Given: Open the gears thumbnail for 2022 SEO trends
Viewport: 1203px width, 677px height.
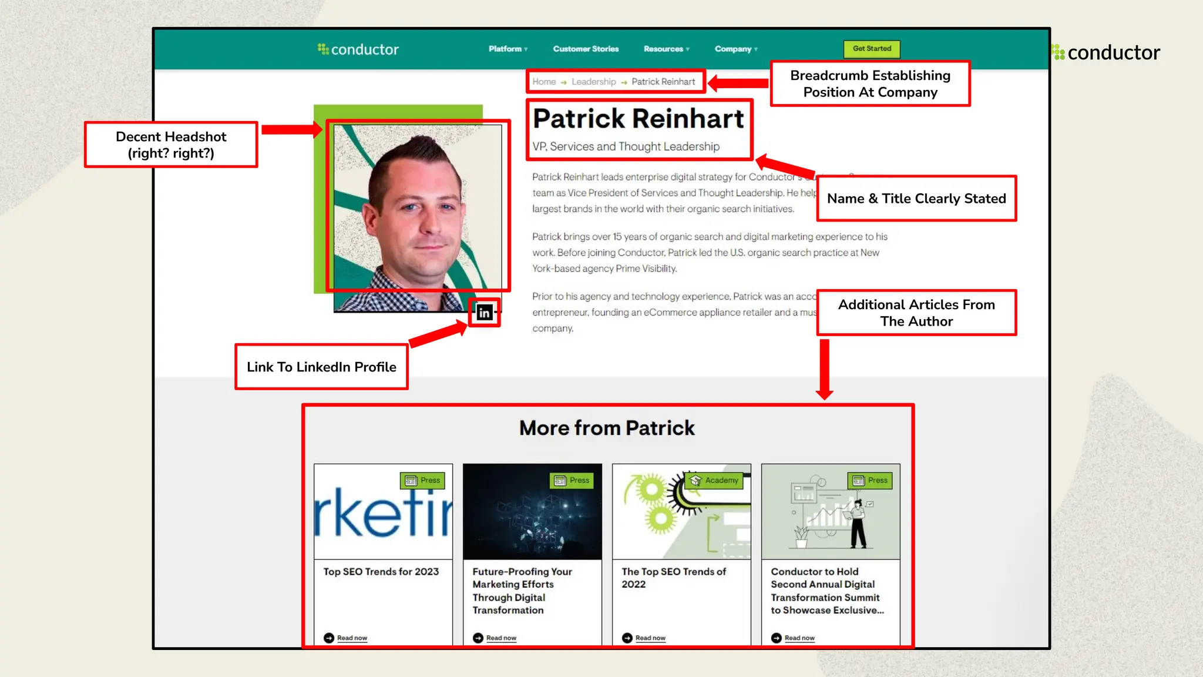Looking at the screenshot, I should [681, 511].
